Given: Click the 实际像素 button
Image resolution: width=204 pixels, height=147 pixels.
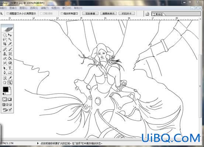Looking at the screenshot, I should coord(90,13).
